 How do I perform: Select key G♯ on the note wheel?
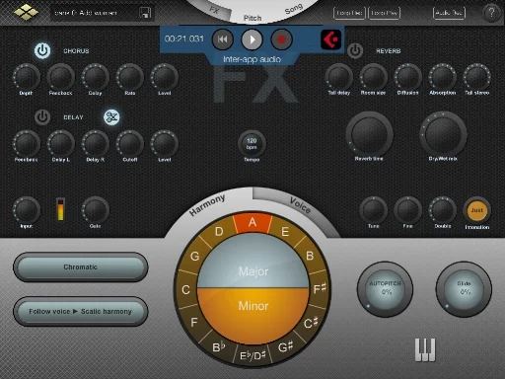pos(286,346)
